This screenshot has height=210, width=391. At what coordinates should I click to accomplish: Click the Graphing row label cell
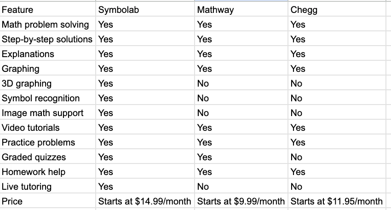(x=21, y=69)
